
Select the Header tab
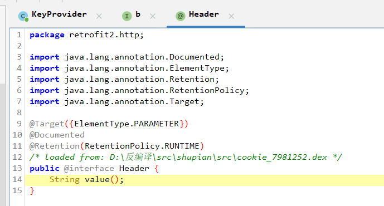[204, 14]
